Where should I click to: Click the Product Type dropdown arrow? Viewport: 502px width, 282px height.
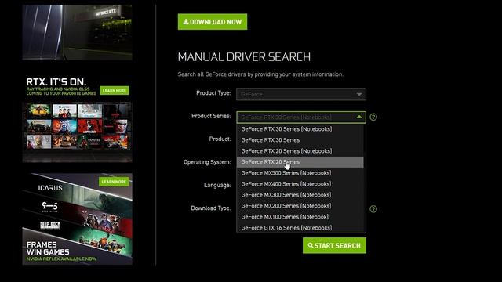coord(359,94)
